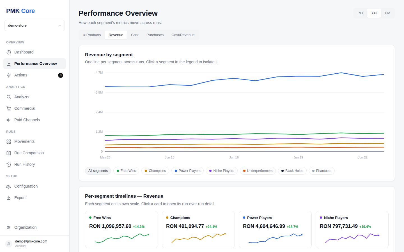The width and height of the screenshot is (404, 252).
Task: Open the Analyzer page
Action: click(x=35, y=97)
